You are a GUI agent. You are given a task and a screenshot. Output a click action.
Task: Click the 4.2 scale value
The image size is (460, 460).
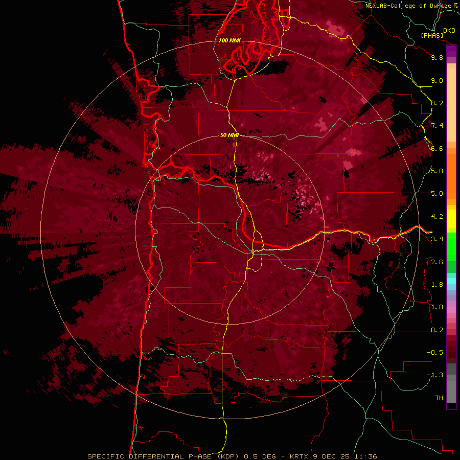point(437,217)
